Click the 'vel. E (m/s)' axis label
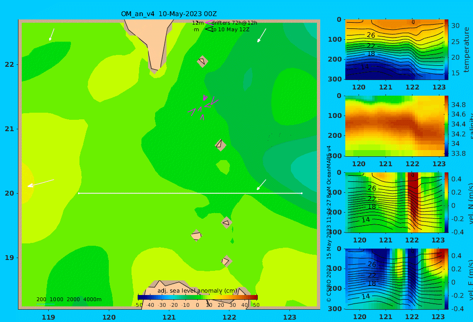This screenshot has height=322, width=473. tap(471, 279)
